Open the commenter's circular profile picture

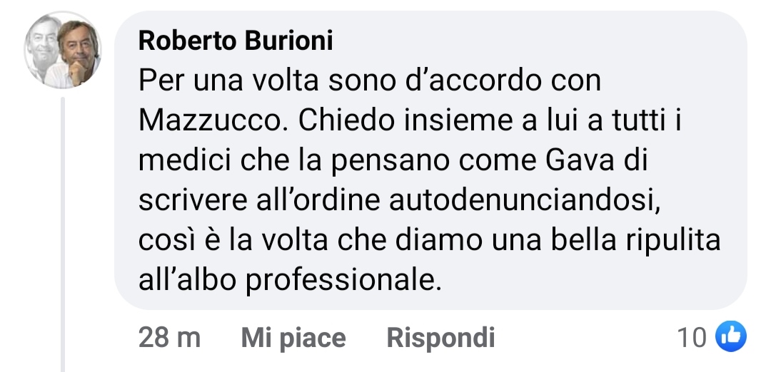tap(63, 50)
